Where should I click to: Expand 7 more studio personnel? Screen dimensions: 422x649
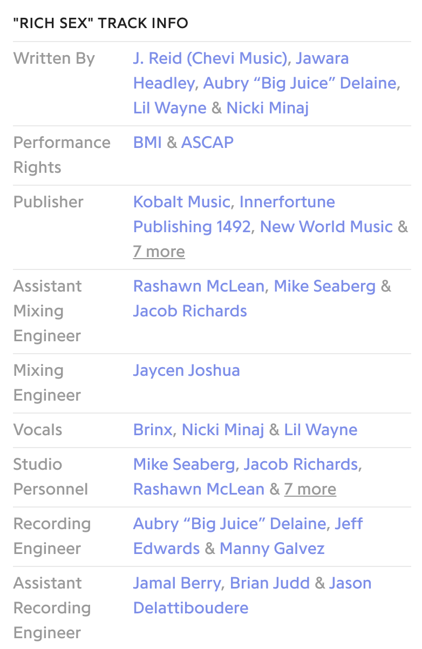[310, 489]
